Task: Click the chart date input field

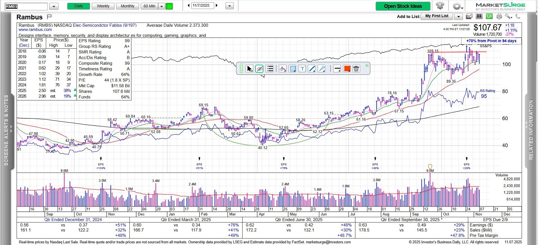Action: point(203,6)
